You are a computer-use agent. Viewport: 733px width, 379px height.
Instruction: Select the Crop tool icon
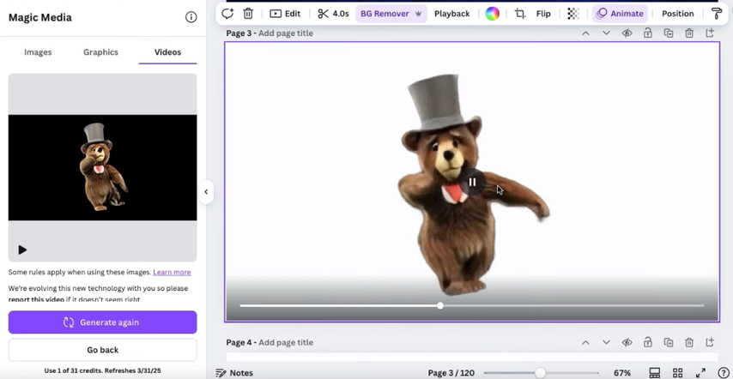click(520, 14)
